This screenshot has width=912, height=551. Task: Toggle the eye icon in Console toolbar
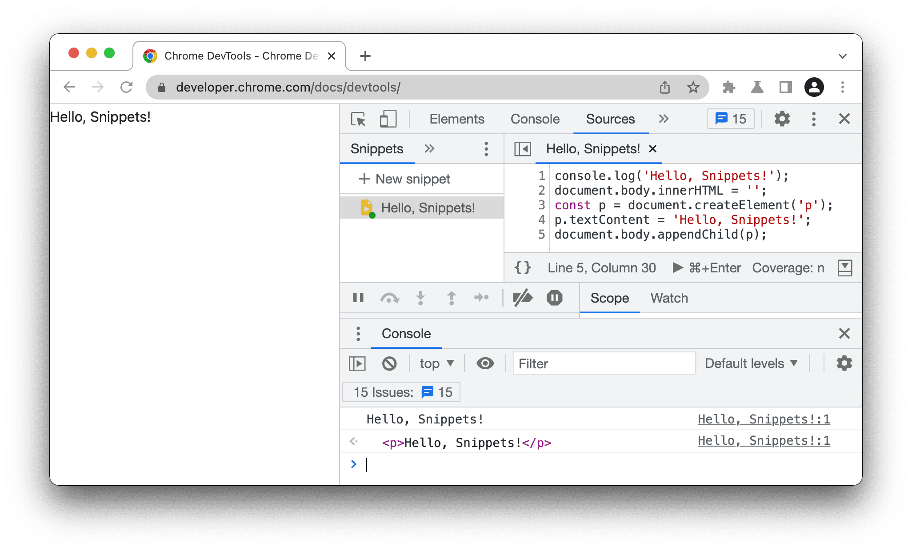(485, 363)
